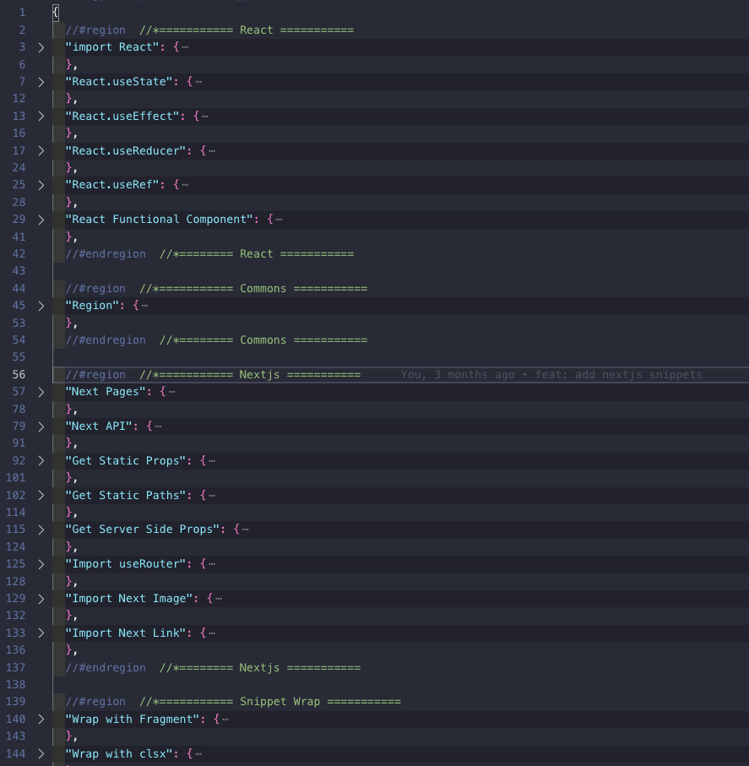Image resolution: width=749 pixels, height=766 pixels.
Task: Expand "Get Static Props" fold chevron
Action: [x=41, y=460]
